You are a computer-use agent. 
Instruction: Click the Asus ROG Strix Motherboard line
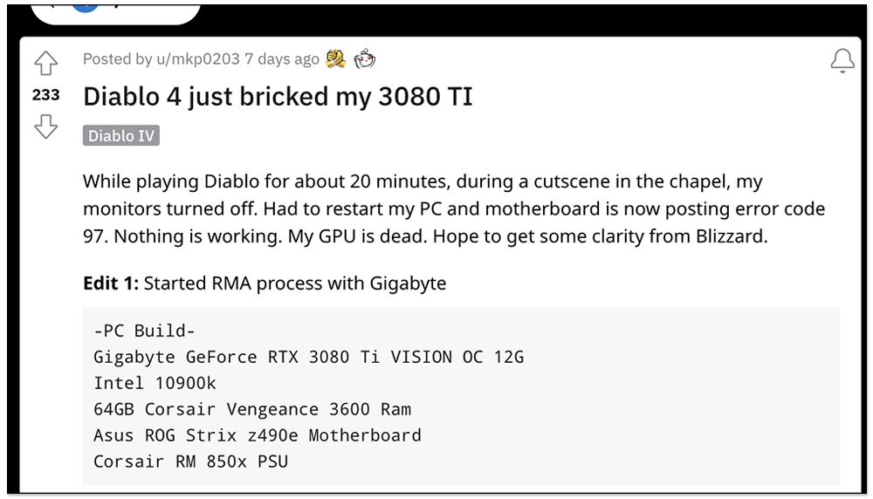[257, 435]
